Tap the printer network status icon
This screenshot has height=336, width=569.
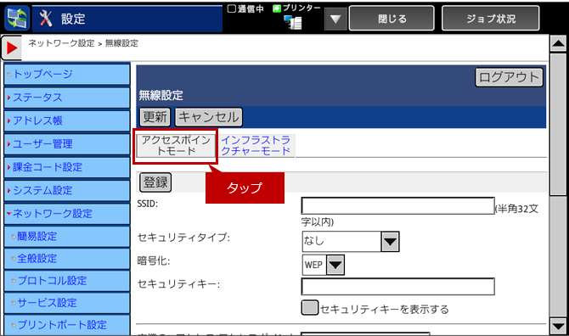tap(293, 22)
